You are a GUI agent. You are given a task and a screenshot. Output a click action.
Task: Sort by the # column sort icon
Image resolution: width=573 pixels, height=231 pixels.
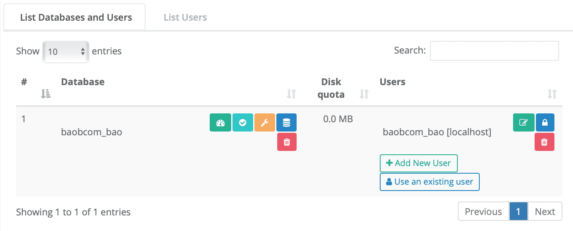click(46, 94)
